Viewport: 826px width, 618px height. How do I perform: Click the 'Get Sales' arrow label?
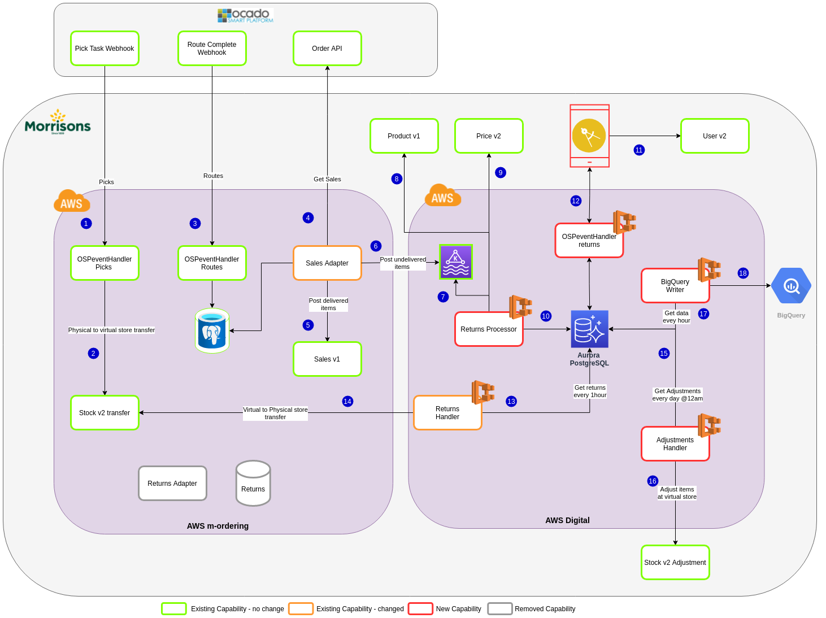click(x=327, y=179)
